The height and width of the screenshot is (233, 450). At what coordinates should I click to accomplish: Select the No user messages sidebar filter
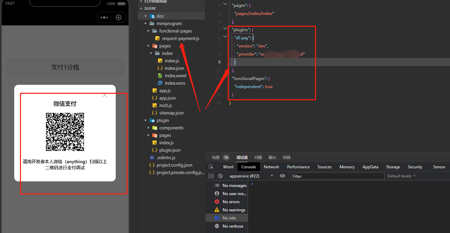tap(227, 194)
